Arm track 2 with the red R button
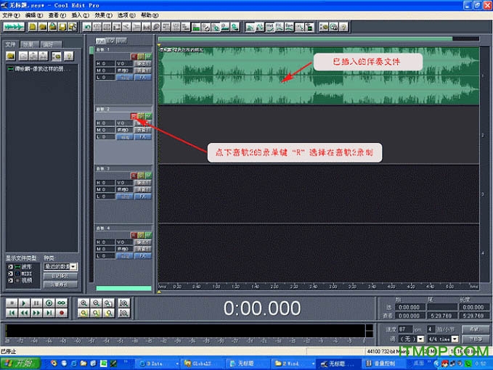 point(134,115)
